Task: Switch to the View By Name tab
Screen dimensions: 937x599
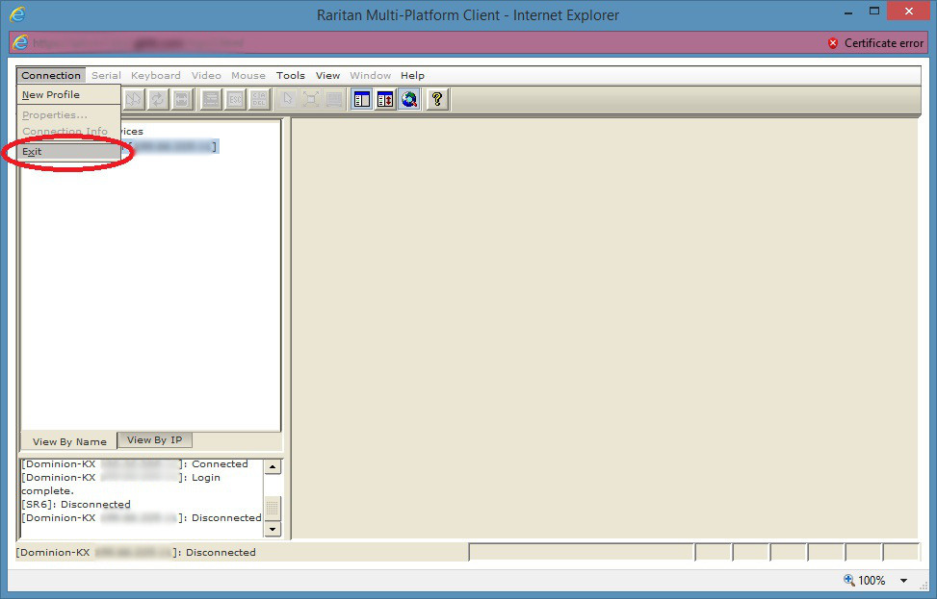Action: 69,441
